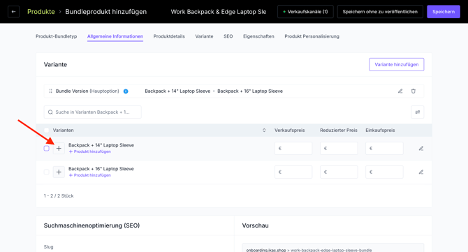This screenshot has width=468, height=252.
Task: Click Produkt hinzufügen under 16" Laptop Sleeve
Action: click(90, 175)
